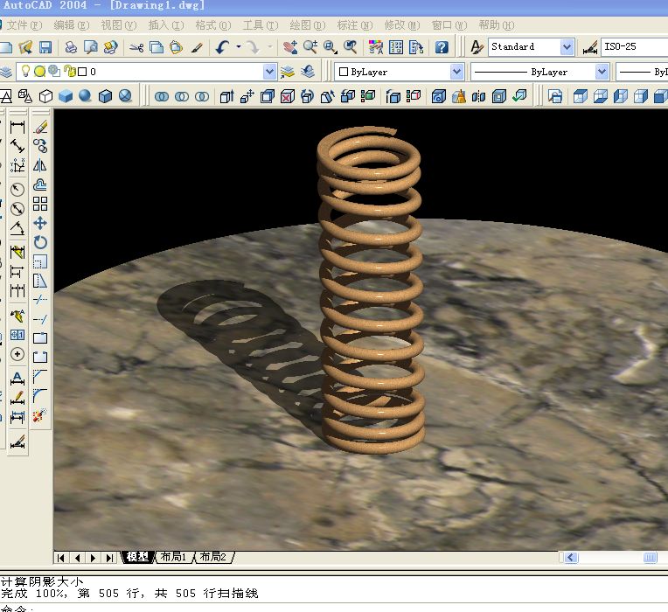
Task: Expand the layer selection dropdown
Action: [x=269, y=72]
